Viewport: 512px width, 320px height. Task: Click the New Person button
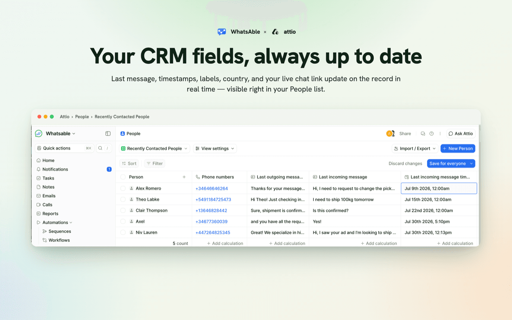458,149
